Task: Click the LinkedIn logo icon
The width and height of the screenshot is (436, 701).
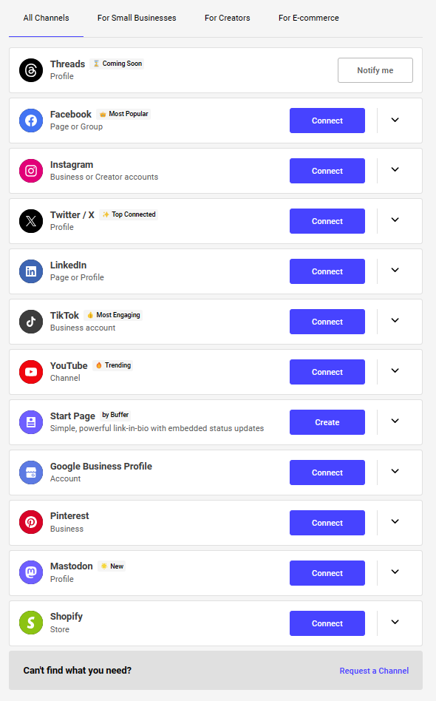Action: (x=31, y=271)
